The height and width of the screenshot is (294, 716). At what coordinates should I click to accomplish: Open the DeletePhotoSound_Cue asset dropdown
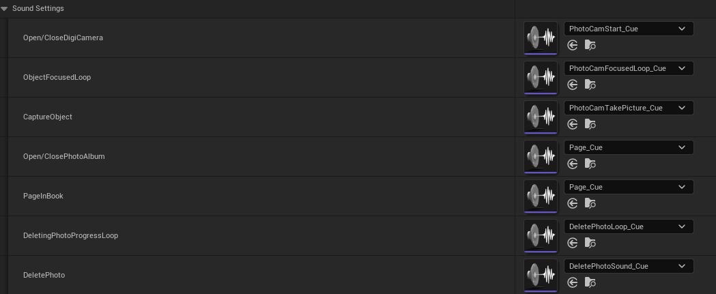(x=628, y=266)
